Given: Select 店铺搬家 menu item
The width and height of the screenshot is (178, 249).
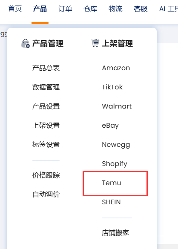Looking at the screenshot, I should point(115,233).
